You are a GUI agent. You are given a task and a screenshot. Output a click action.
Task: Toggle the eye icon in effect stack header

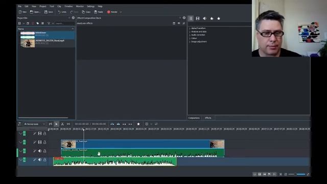179,24
